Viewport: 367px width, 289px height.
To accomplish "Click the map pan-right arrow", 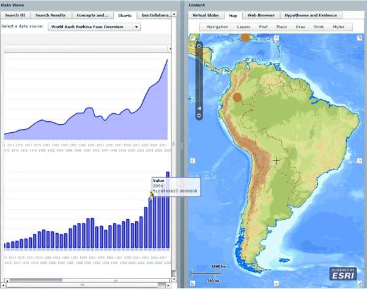I will click(x=361, y=160).
